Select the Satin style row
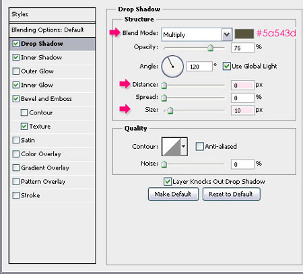 tap(53, 140)
